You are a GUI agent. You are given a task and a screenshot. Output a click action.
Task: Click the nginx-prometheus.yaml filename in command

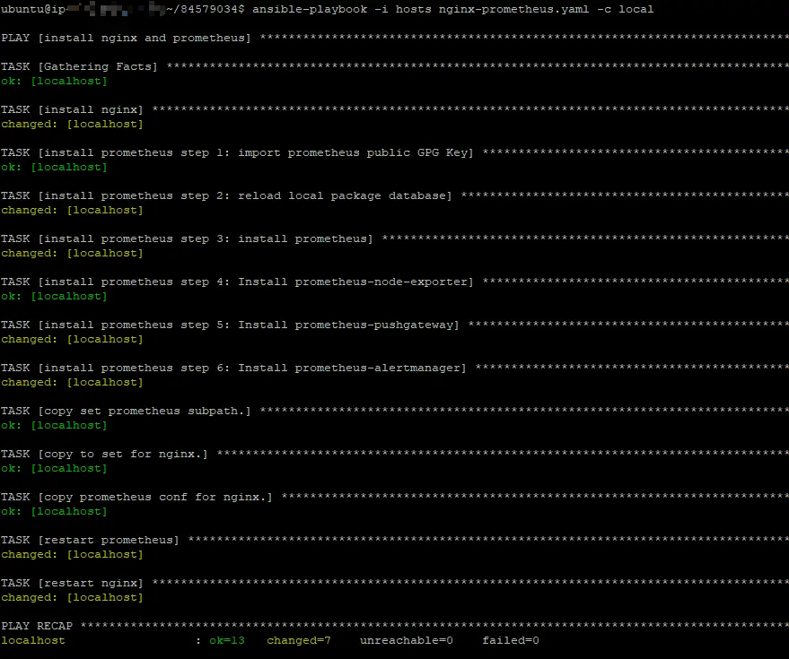(513, 9)
